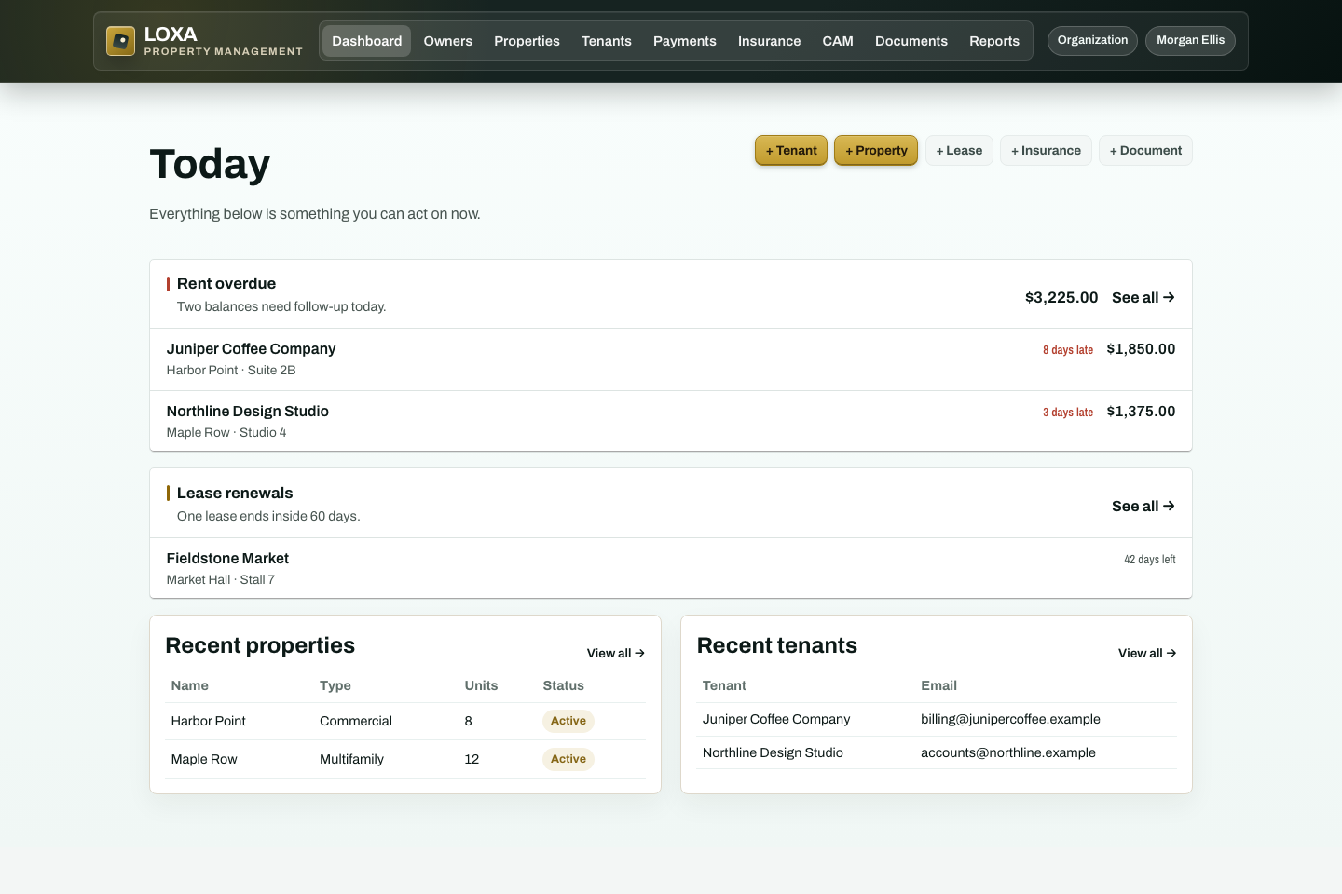
Task: Click the $1,850.00 overdue amount
Action: pos(1141,349)
